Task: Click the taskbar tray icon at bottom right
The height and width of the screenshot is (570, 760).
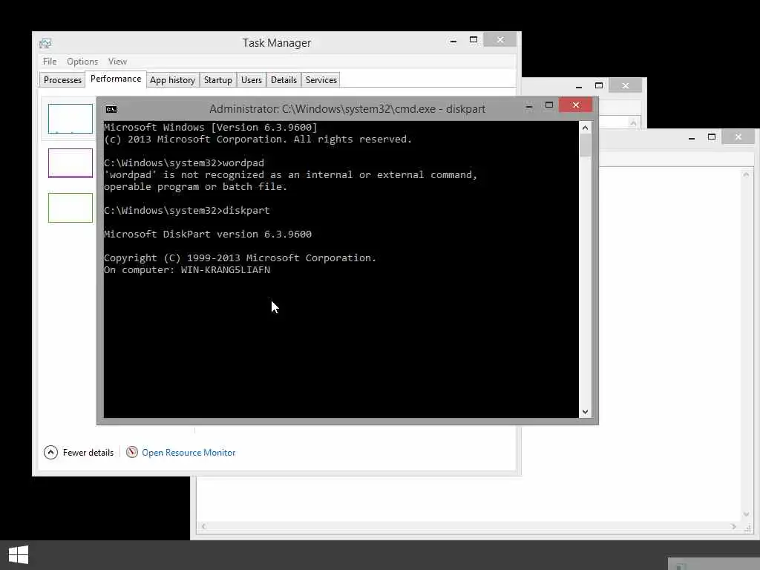Action: pyautogui.click(x=681, y=566)
